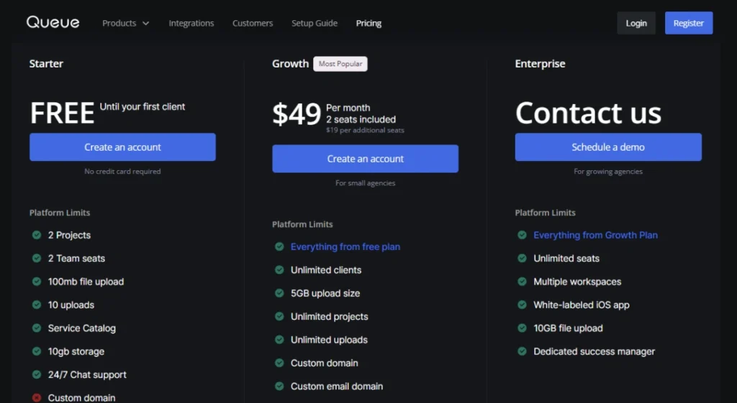Click Enterprise column Platform Limits heading

tap(546, 213)
